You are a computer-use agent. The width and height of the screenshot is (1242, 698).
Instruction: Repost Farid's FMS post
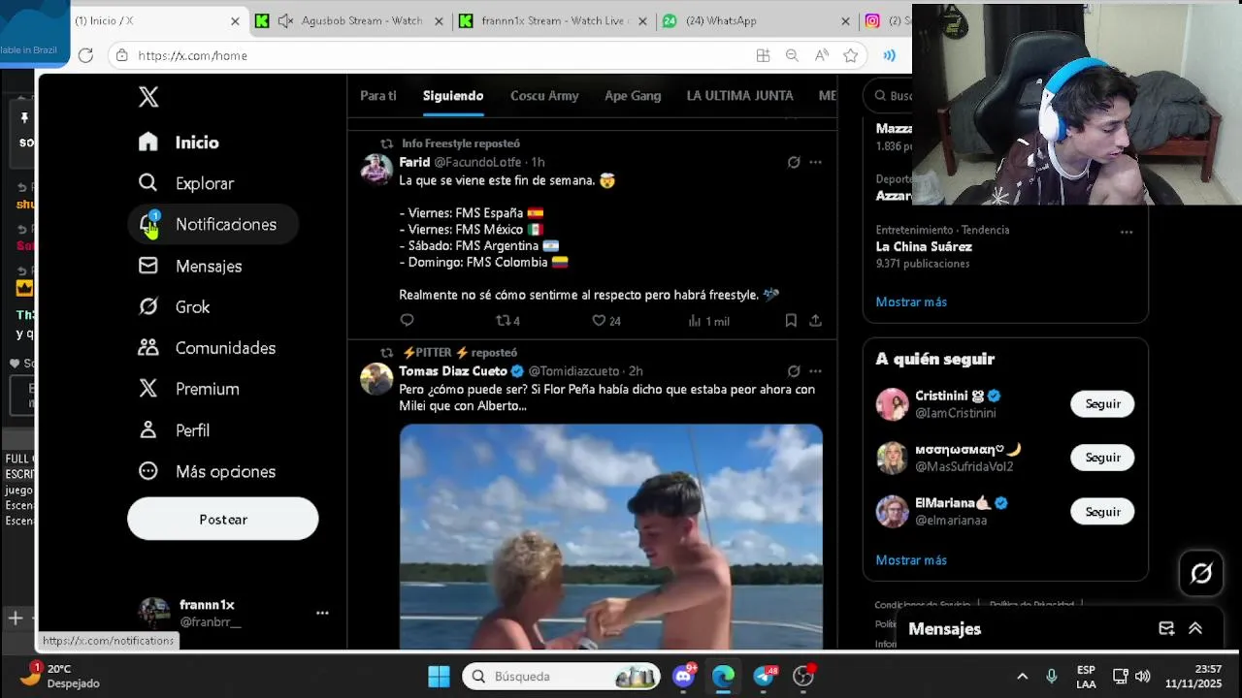pyautogui.click(x=507, y=320)
